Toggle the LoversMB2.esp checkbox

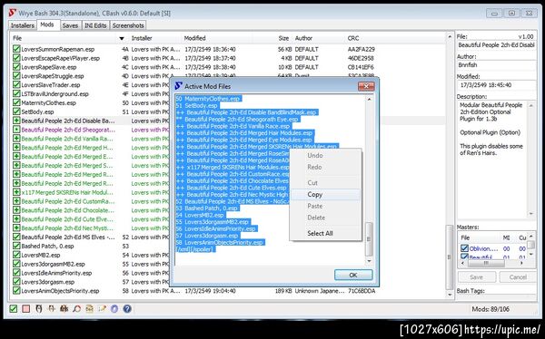click(x=16, y=255)
